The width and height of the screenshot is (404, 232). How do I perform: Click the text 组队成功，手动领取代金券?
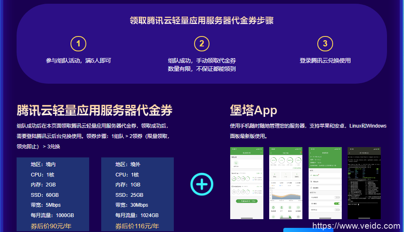202,61
